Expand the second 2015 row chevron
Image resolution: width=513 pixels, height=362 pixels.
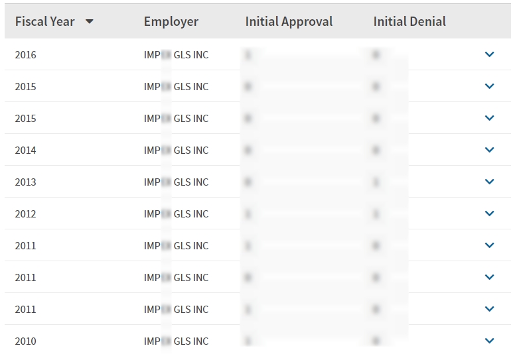pos(489,118)
